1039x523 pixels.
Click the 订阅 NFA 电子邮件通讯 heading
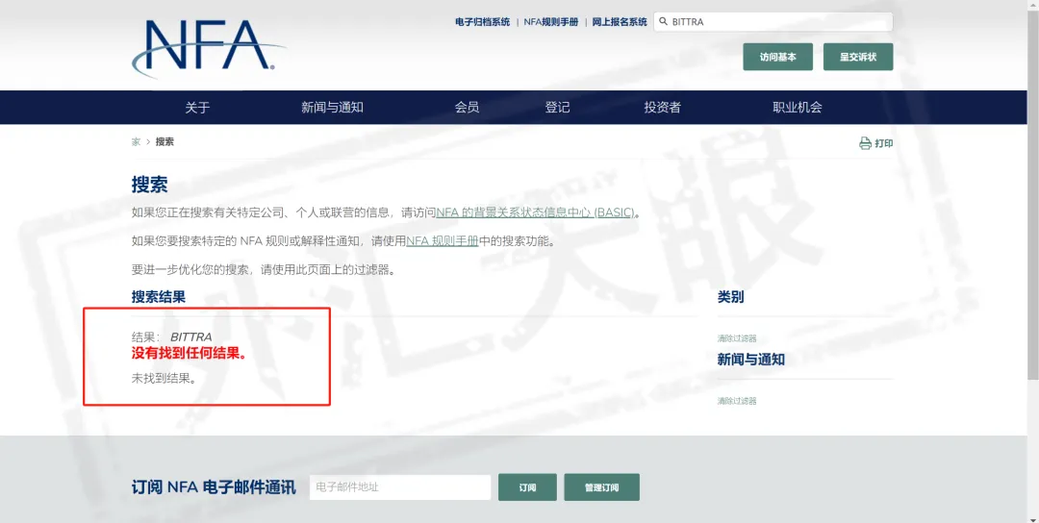tap(214, 488)
